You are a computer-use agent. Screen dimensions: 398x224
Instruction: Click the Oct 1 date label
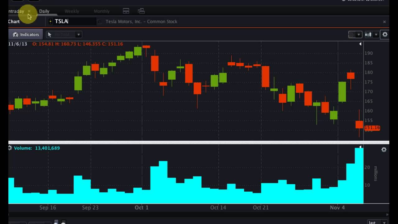(141, 208)
